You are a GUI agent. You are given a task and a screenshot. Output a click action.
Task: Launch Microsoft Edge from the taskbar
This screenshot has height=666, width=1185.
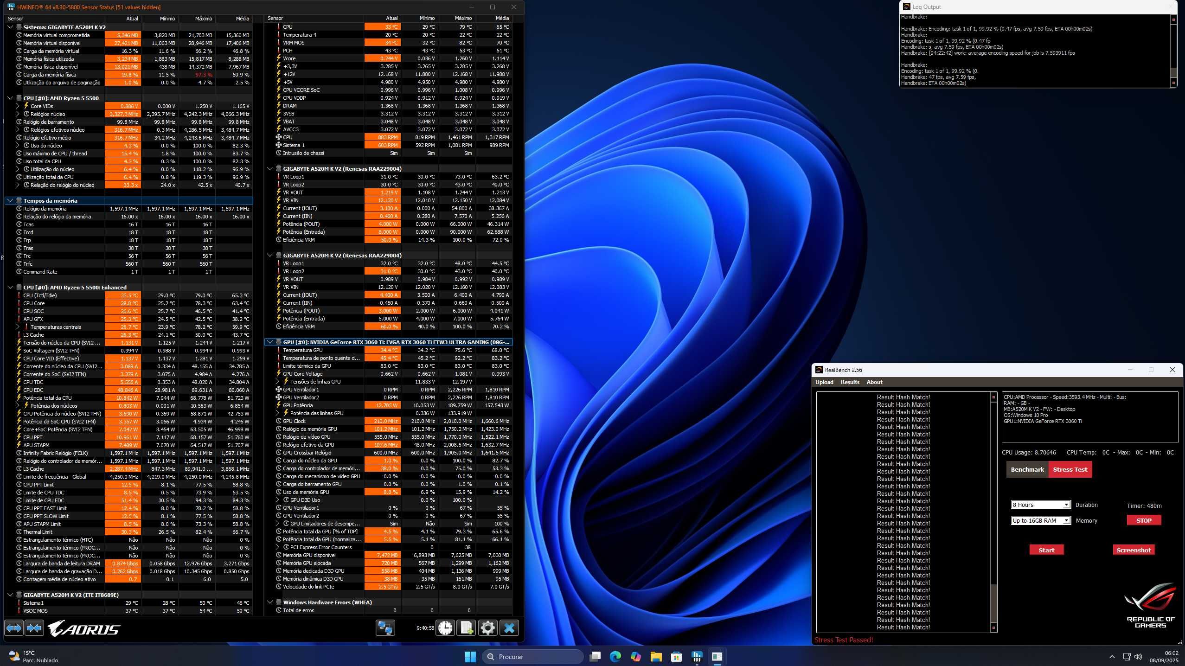coord(615,656)
